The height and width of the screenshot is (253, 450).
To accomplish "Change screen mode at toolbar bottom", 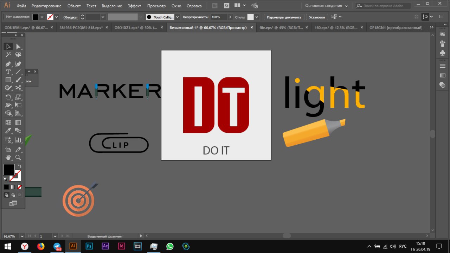I will click(x=13, y=203).
